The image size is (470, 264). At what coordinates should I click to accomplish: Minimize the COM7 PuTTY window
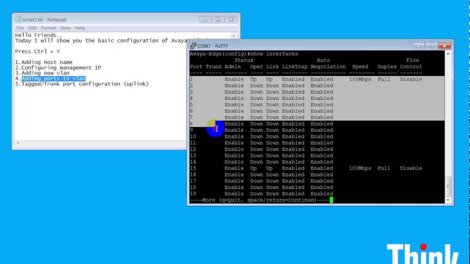point(418,46)
